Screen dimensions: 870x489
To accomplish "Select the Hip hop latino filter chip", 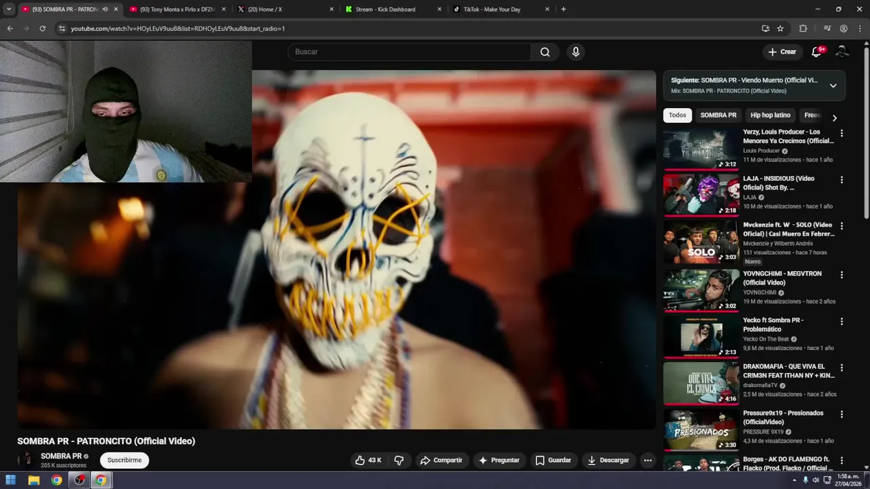I will tap(770, 115).
